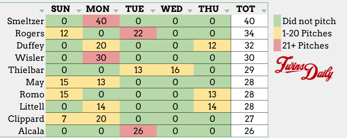Select Wisler's Monday cell showing 30

point(101,58)
